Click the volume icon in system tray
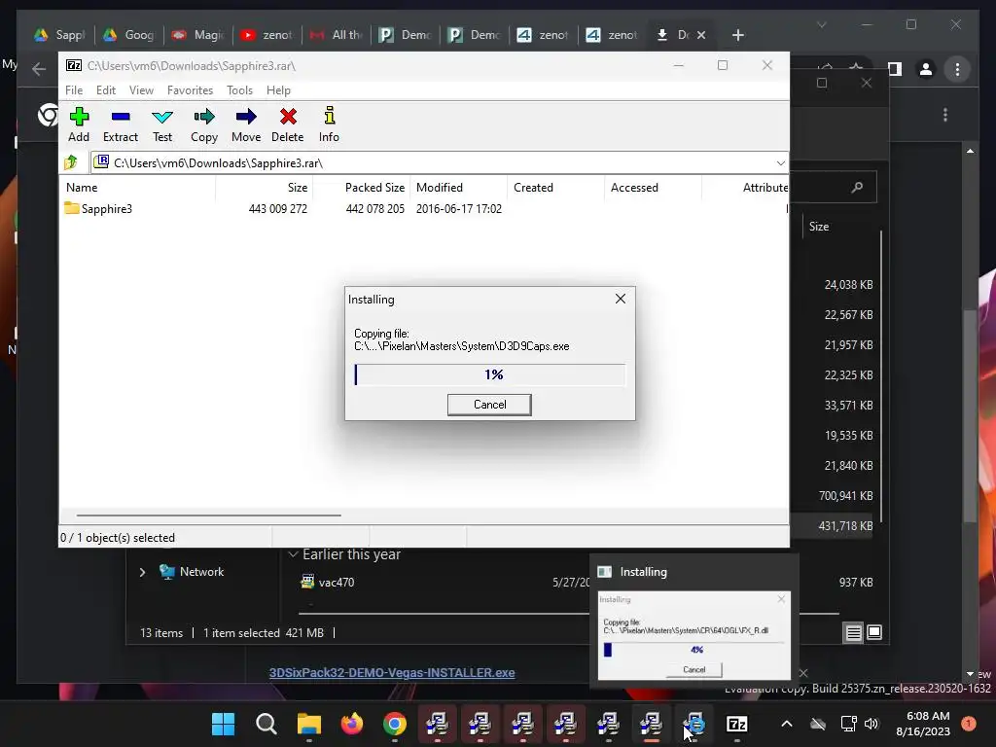Viewport: 996px width, 747px height. pos(871,724)
